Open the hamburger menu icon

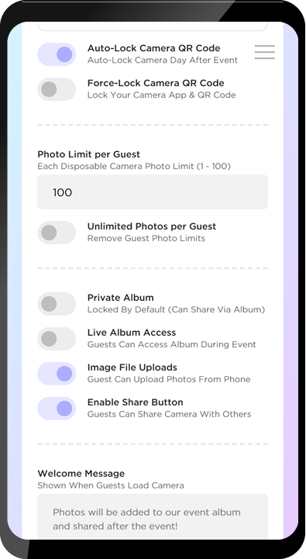click(x=265, y=52)
